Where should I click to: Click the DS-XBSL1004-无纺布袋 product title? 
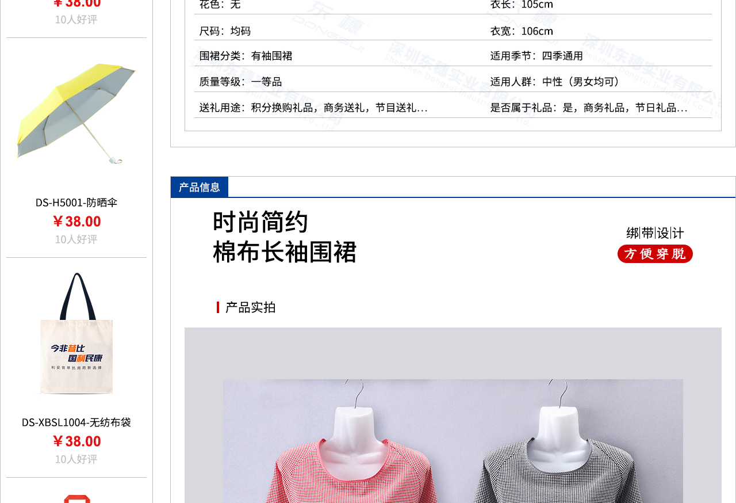click(76, 422)
